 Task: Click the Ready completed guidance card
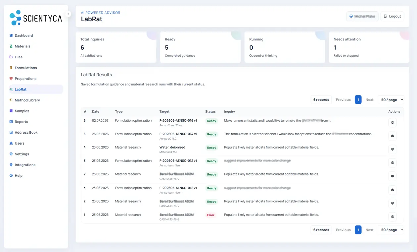200,47
